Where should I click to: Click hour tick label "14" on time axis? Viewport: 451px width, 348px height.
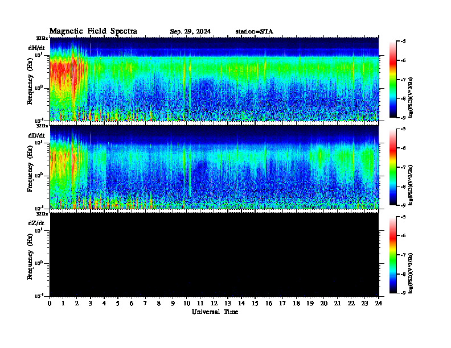pyautogui.click(x=241, y=304)
